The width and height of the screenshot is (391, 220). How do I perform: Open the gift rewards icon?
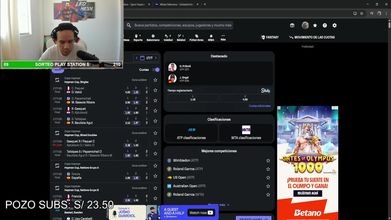[x=292, y=25]
